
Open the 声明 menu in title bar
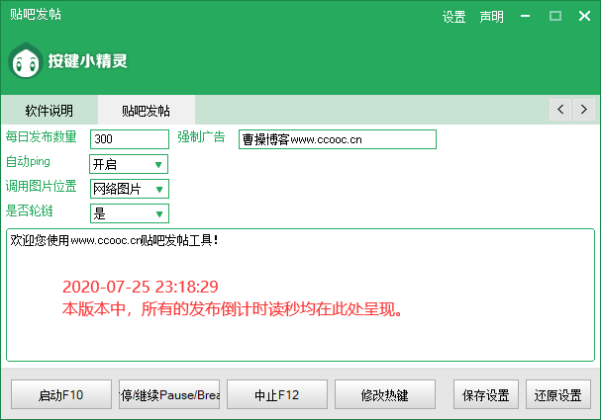491,17
